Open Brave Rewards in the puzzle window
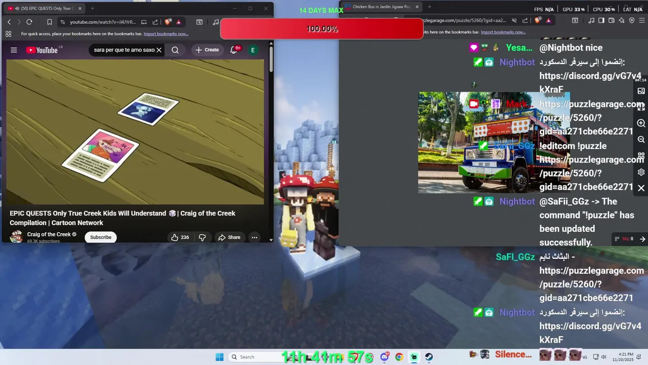648x365 pixels. coord(548,20)
